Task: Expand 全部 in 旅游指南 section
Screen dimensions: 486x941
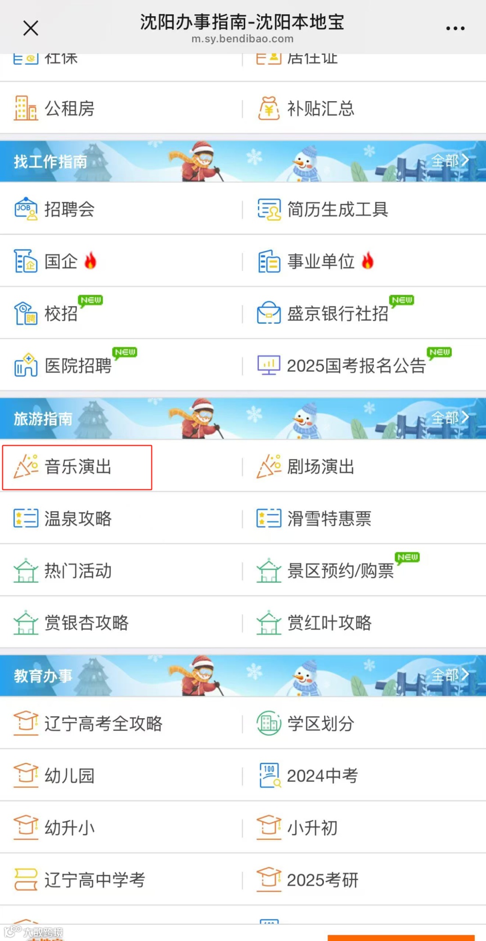Action: (x=450, y=418)
